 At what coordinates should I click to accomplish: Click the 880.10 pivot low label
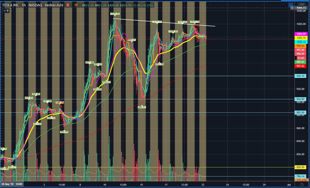click(x=51, y=118)
